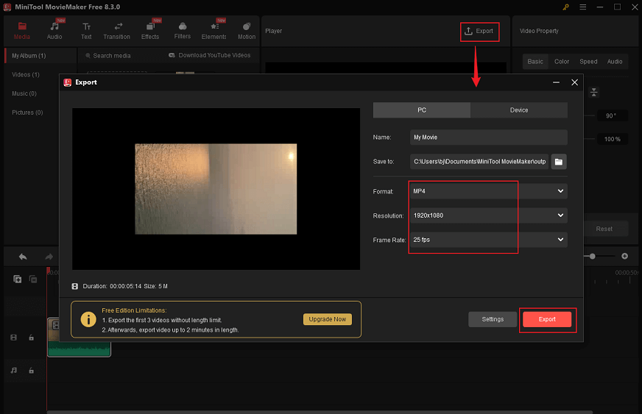
Task: Switch to the Color property tab
Action: point(562,61)
